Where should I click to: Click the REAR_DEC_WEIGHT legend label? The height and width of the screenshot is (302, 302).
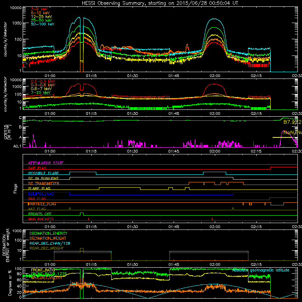46,248
